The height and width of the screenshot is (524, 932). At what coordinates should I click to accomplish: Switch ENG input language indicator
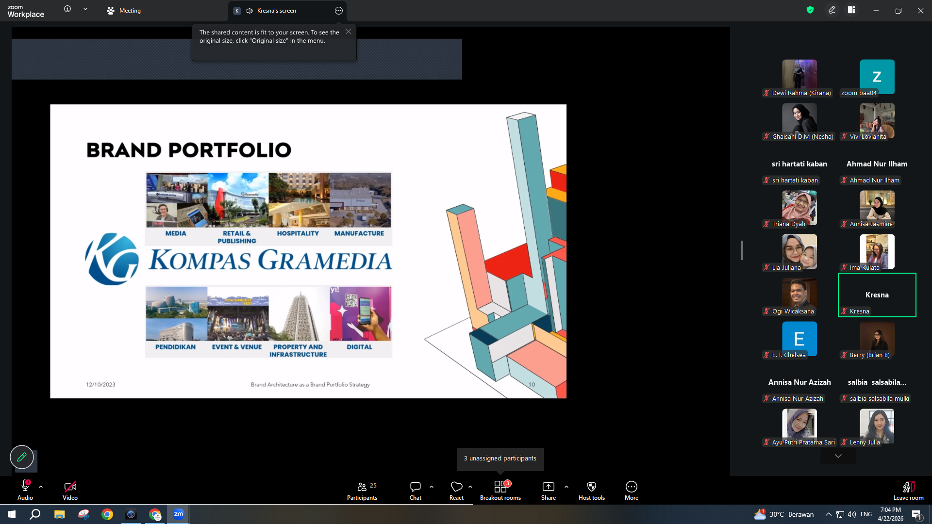866,514
